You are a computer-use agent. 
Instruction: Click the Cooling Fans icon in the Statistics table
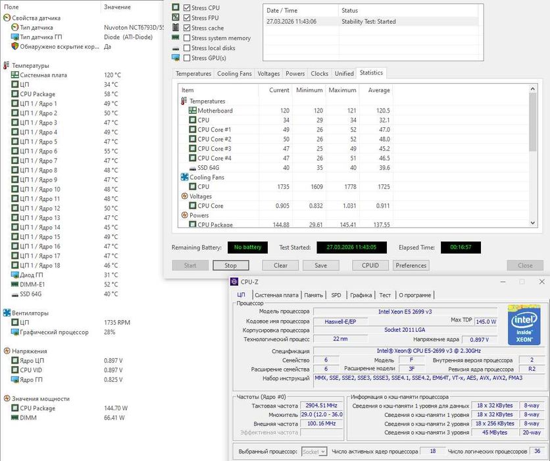click(x=184, y=177)
